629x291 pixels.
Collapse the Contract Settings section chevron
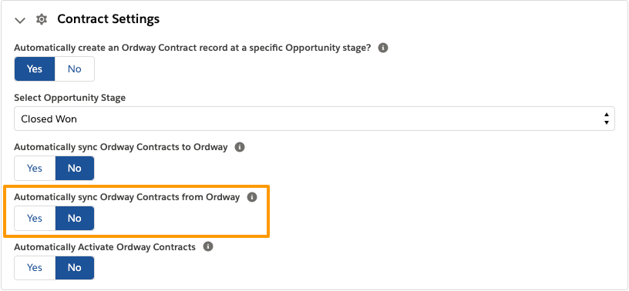pos(20,20)
